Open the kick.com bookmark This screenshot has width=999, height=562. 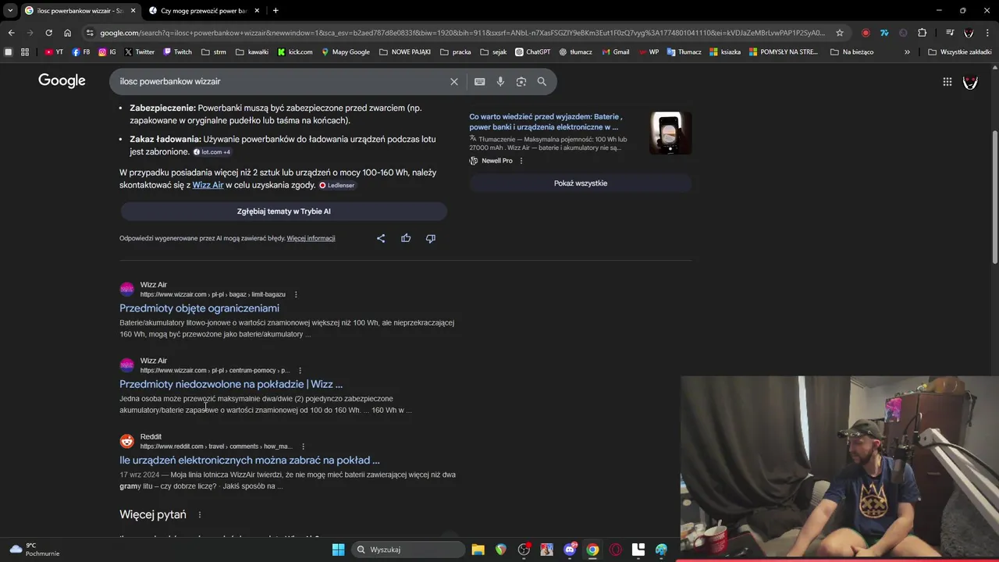[x=295, y=52]
